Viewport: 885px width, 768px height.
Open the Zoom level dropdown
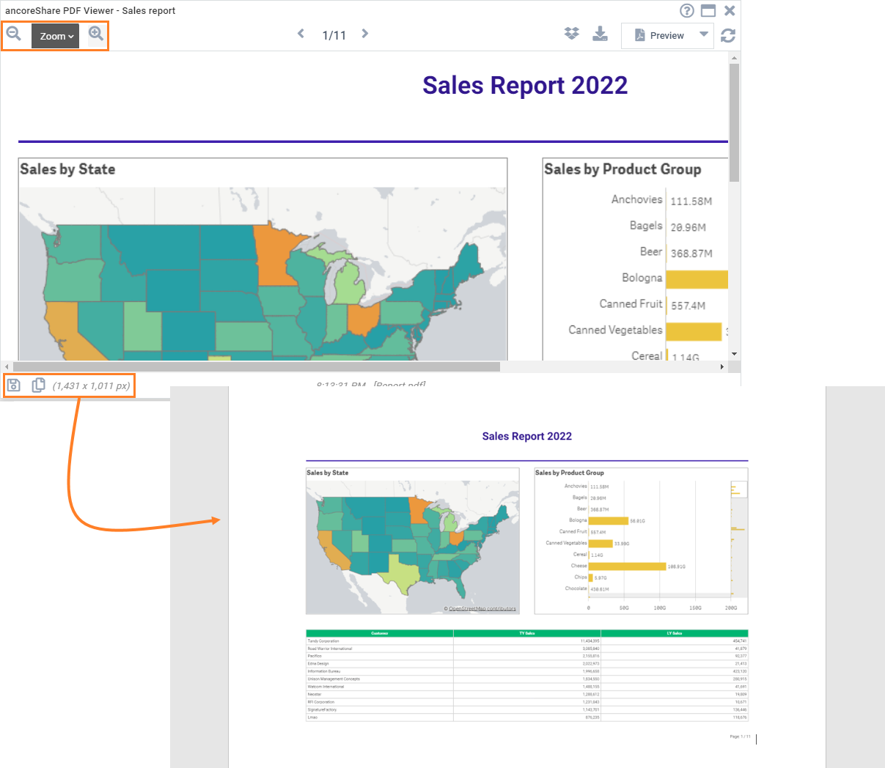tap(56, 36)
